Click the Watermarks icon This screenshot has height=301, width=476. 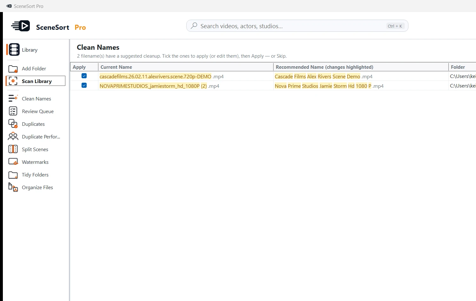(x=13, y=162)
